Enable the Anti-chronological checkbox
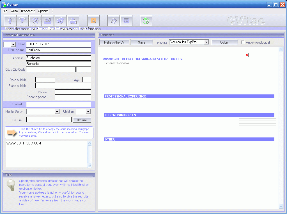 [243, 42]
